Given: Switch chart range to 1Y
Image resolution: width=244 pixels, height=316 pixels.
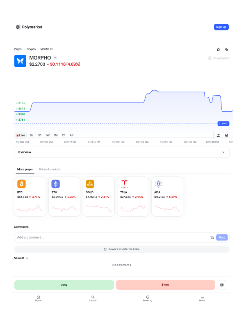Looking at the screenshot, I should point(64,135).
